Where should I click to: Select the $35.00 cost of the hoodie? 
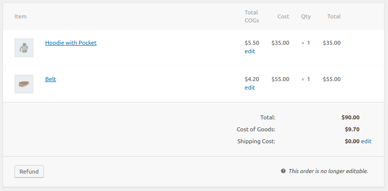click(280, 43)
